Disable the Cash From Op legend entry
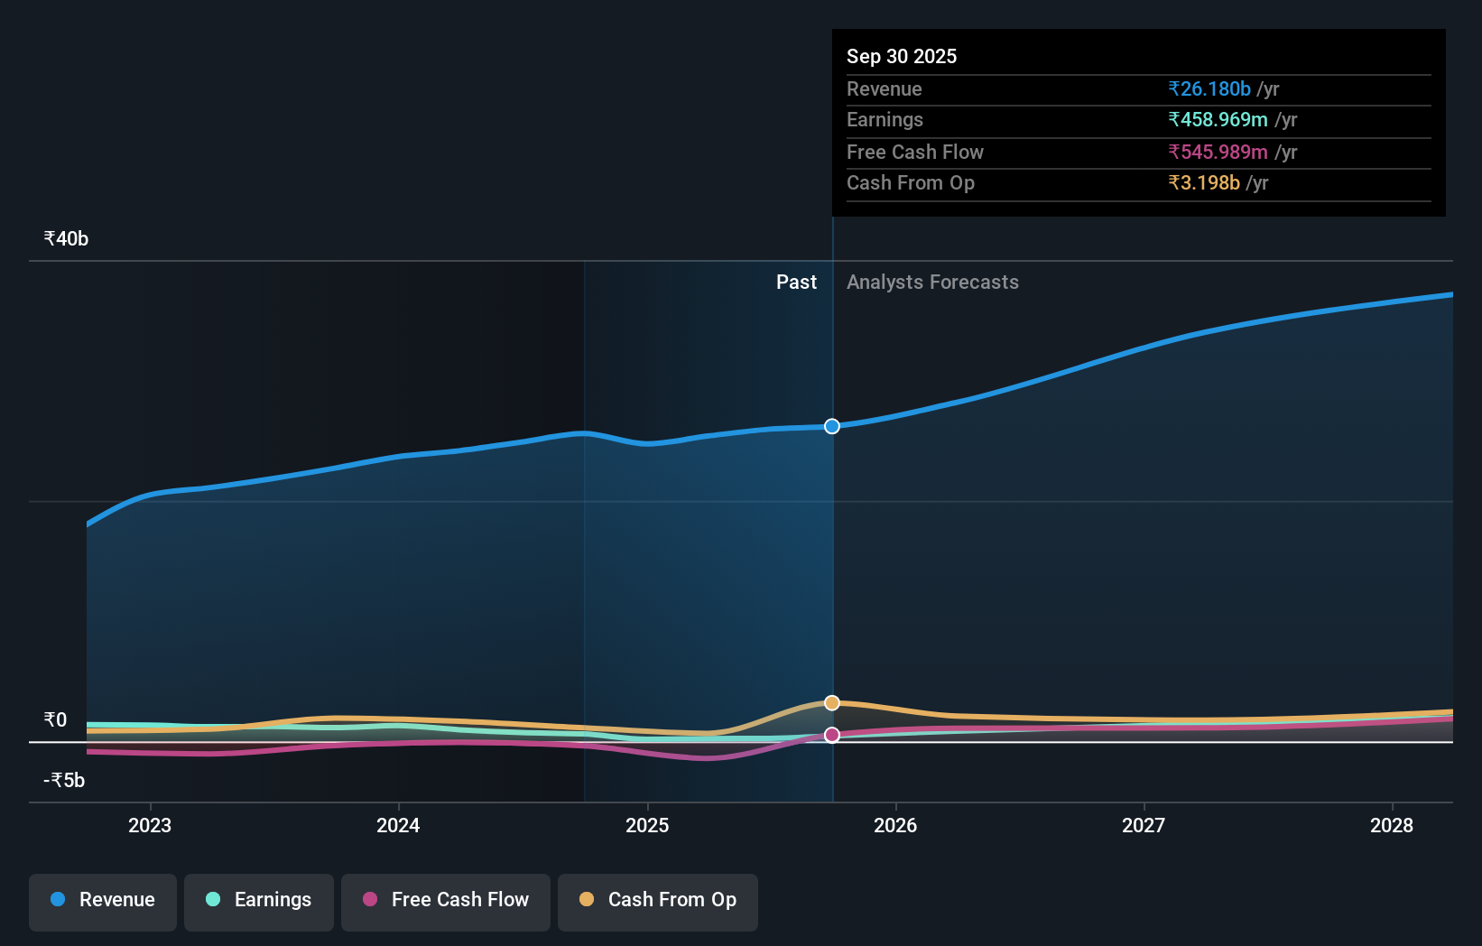Image resolution: width=1482 pixels, height=946 pixels. pyautogui.click(x=657, y=900)
